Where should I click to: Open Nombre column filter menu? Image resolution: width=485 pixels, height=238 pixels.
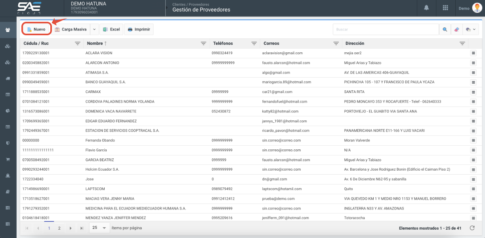coord(204,44)
